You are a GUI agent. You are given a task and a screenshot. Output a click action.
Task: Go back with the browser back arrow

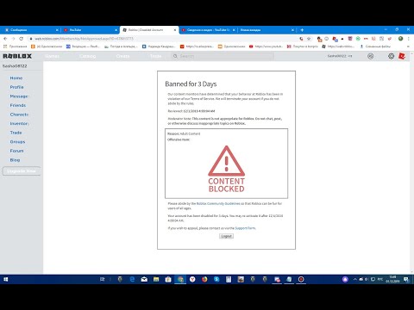(x=5, y=39)
